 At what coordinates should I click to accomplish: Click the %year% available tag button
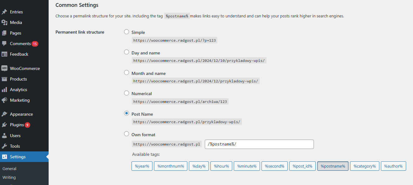click(142, 166)
